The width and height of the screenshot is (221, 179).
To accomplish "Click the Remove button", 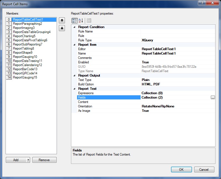I will (44, 160).
